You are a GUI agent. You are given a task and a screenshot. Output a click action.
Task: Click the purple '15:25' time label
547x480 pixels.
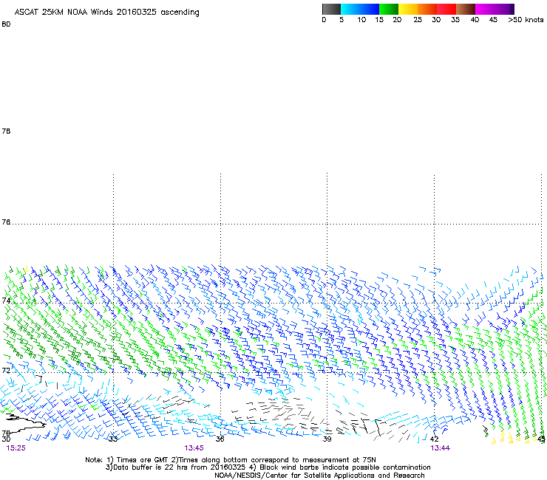16,448
